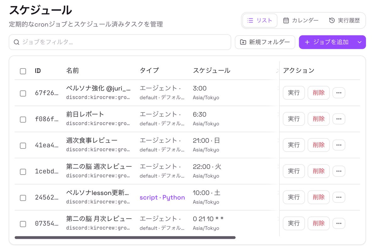The height and width of the screenshot is (252, 377).
Task: Create a 新規フォルダー
Action: point(265,42)
